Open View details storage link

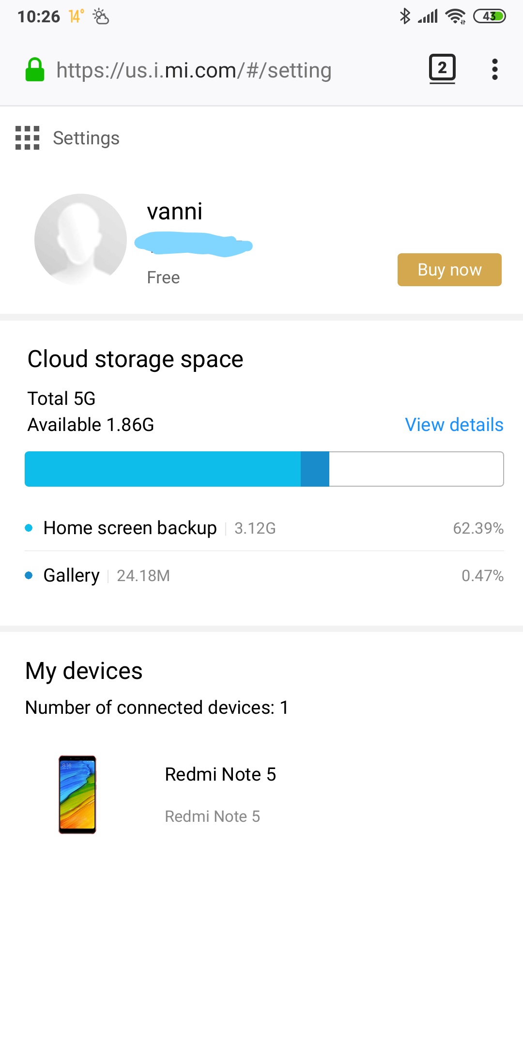pyautogui.click(x=454, y=425)
